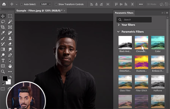Expand the Your filters section
The height and width of the screenshot is (109, 170).
tap(118, 25)
